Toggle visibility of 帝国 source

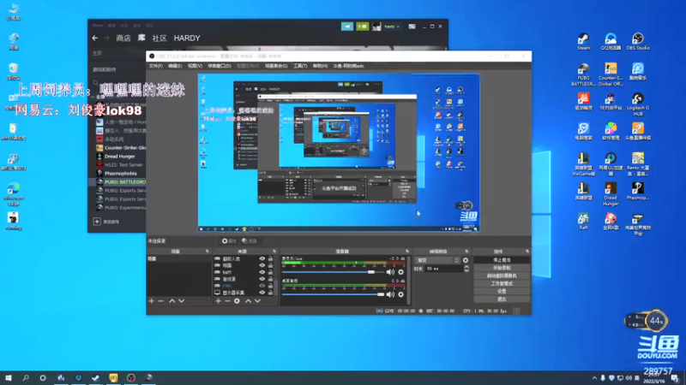[262, 265]
